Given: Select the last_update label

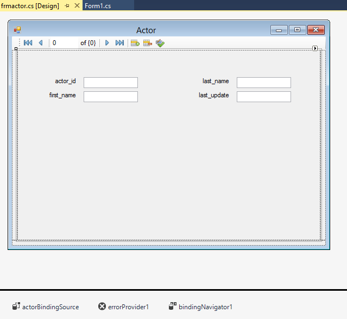Looking at the screenshot, I should pyautogui.click(x=213, y=96).
